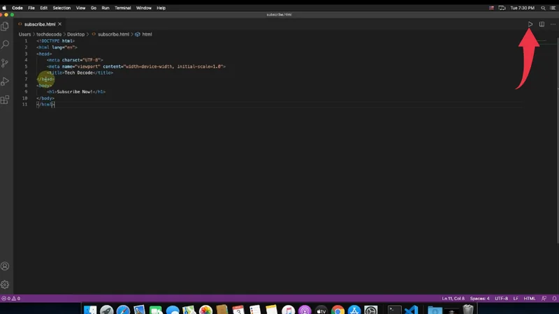Open the Manage gear menu
This screenshot has height=314, width=559.
tap(5, 285)
